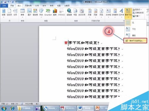The image size is (149, 111).
Task: Insert a Picture (图片)
Action: (x=30, y=12)
